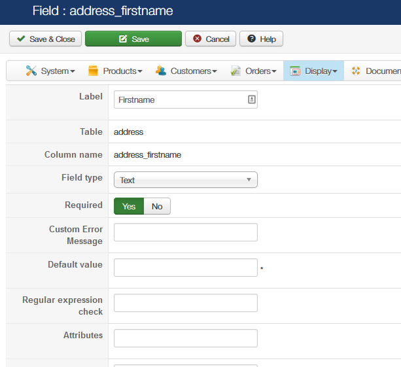This screenshot has height=367, width=401.
Task: Click the Documentation lifebuoy icon
Action: click(356, 71)
